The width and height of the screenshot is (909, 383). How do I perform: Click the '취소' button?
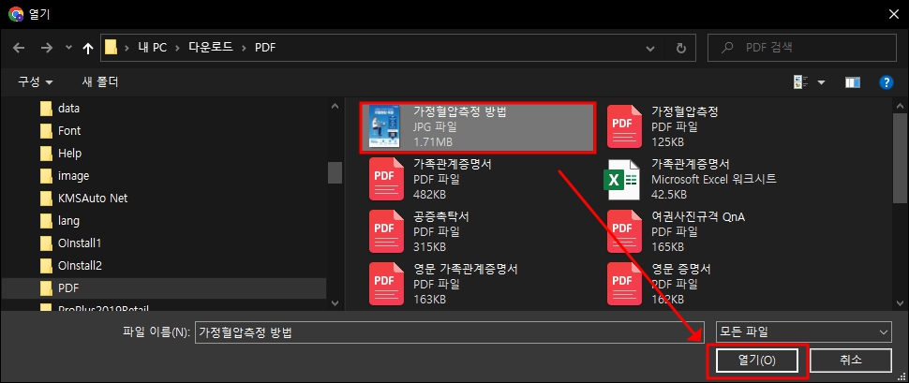(851, 361)
